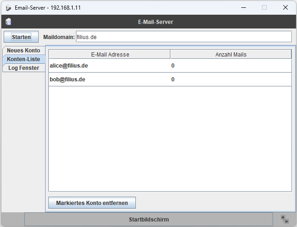
Task: Maximize the Email-Server window
Action: [x=264, y=8]
